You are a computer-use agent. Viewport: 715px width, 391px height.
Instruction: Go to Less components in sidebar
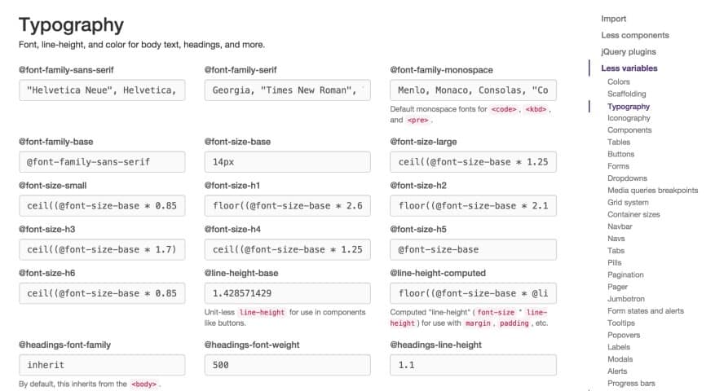pyautogui.click(x=635, y=35)
